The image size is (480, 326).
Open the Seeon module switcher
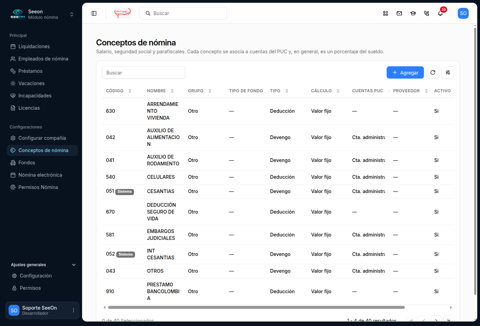coord(42,14)
